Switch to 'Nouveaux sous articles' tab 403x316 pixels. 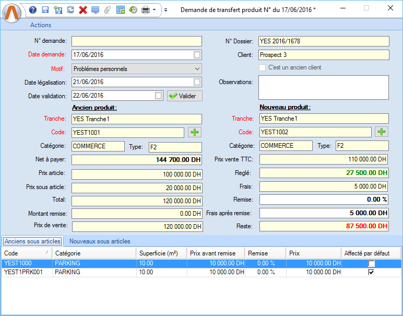pyautogui.click(x=100, y=241)
